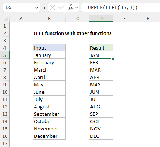Select the cell containing November
Image resolution: width=160 pixels, height=147 pixels.
click(49, 129)
